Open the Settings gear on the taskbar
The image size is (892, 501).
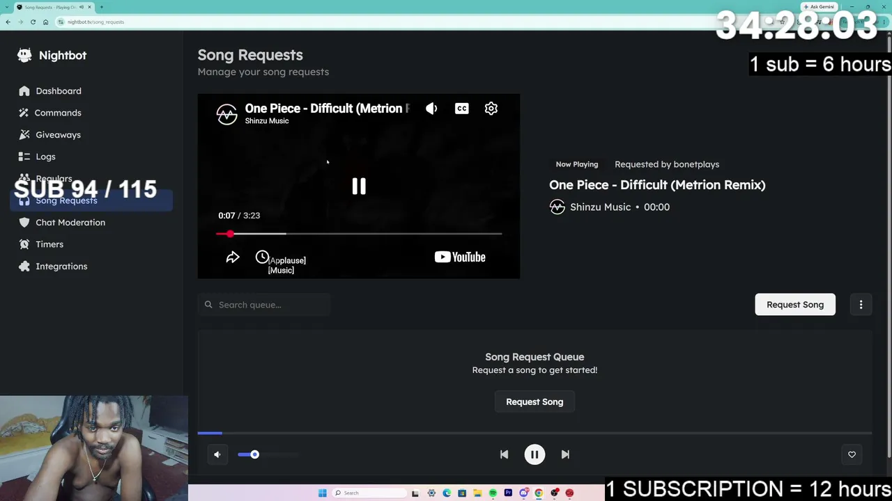(x=431, y=493)
